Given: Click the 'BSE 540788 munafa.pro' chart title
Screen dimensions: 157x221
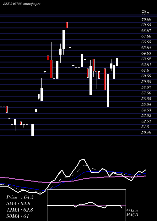Looking at the screenshot, I should point(22,4).
